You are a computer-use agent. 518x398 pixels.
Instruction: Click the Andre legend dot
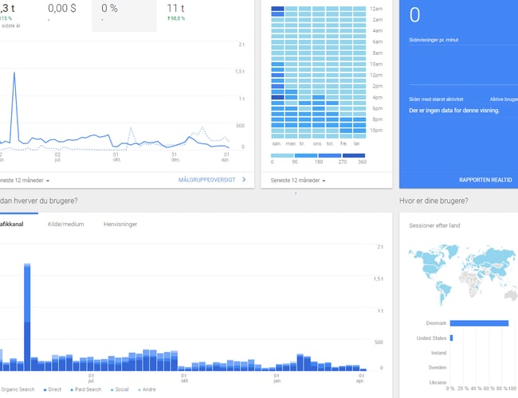(138, 389)
